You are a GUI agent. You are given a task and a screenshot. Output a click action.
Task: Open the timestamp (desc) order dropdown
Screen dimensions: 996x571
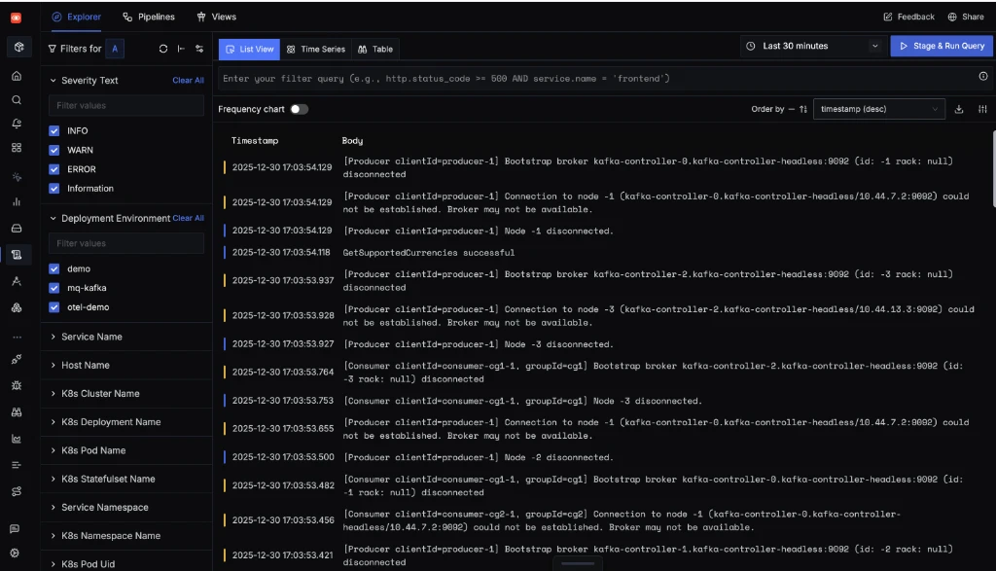click(x=879, y=109)
